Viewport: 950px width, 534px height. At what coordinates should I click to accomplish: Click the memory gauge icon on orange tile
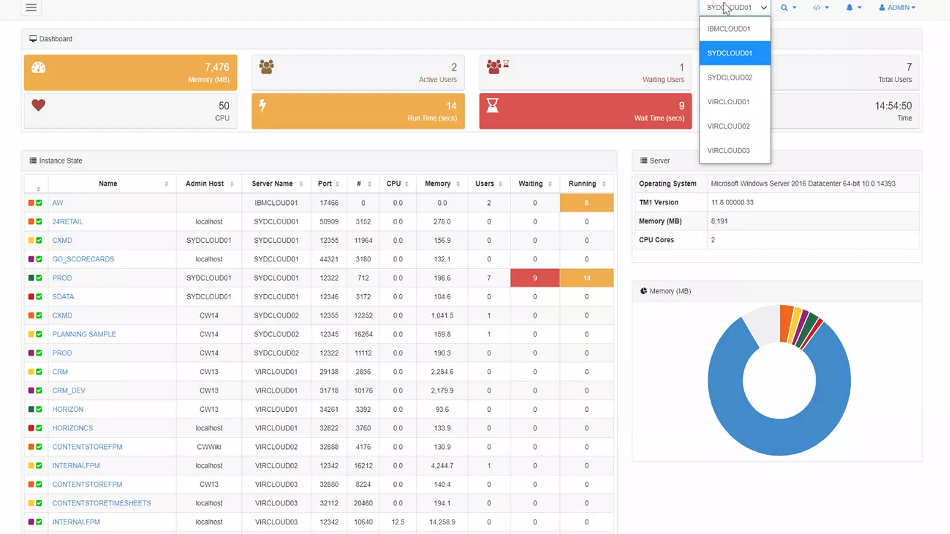click(x=38, y=68)
